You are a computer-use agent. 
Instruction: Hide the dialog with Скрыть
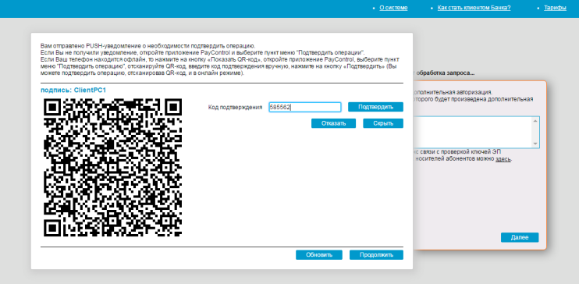tap(383, 123)
